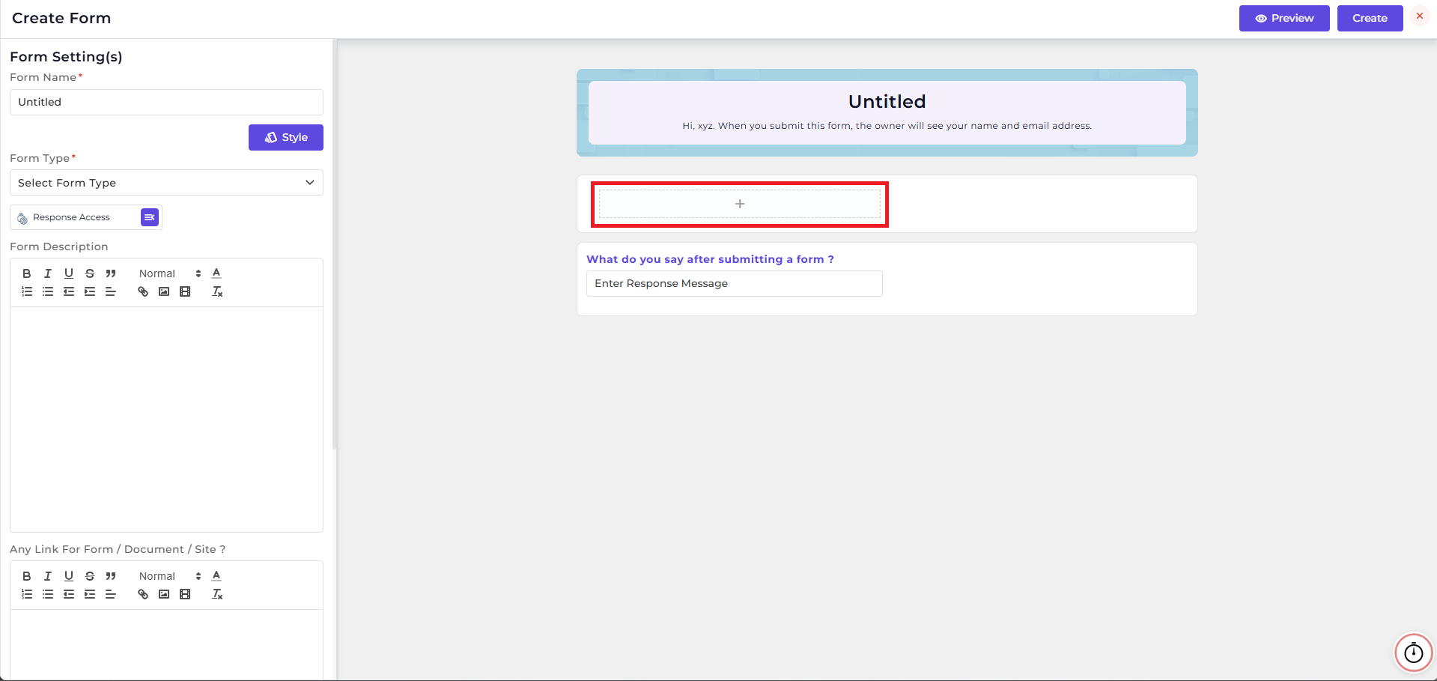Add a new form field with plus
Image resolution: width=1437 pixels, height=681 pixels.
tap(740, 204)
